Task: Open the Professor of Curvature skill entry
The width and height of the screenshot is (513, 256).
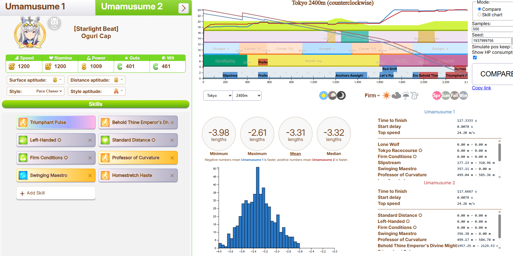Action: coord(138,158)
